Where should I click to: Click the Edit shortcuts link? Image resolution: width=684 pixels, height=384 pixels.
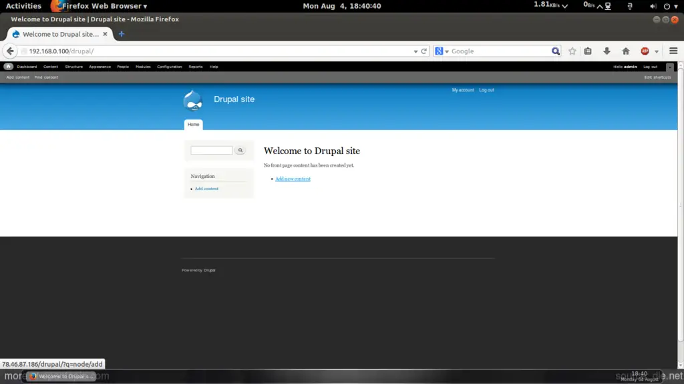pyautogui.click(x=657, y=77)
